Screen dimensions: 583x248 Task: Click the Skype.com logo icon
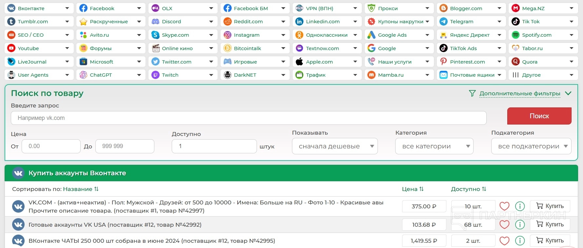coord(156,35)
